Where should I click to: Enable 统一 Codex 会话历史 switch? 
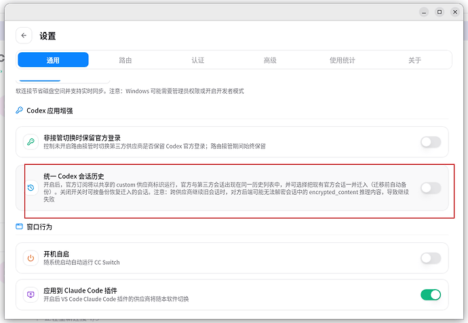[x=431, y=188]
